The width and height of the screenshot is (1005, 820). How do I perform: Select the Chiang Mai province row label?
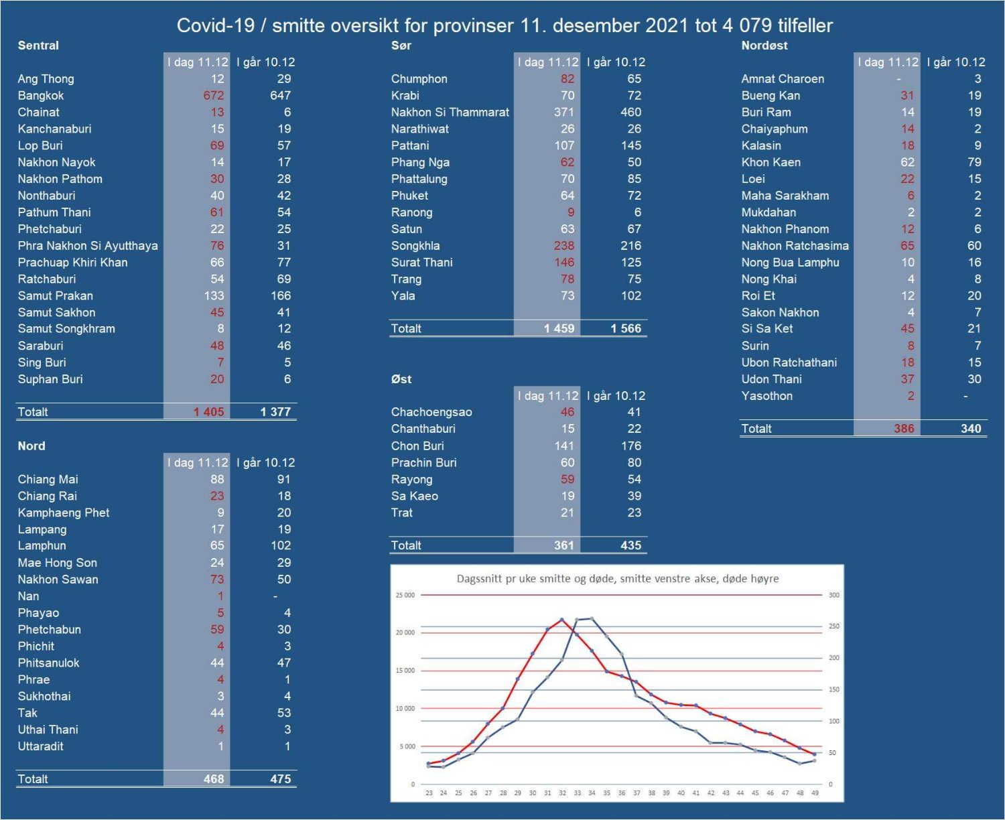(x=48, y=480)
